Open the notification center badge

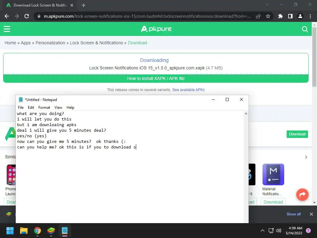click(x=308, y=231)
